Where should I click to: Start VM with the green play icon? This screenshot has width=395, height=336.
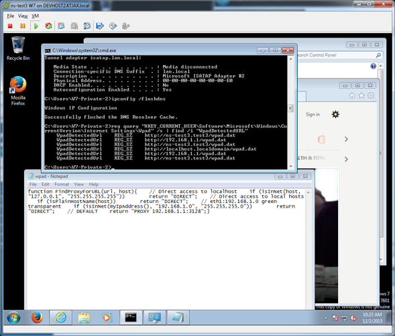tap(36, 26)
